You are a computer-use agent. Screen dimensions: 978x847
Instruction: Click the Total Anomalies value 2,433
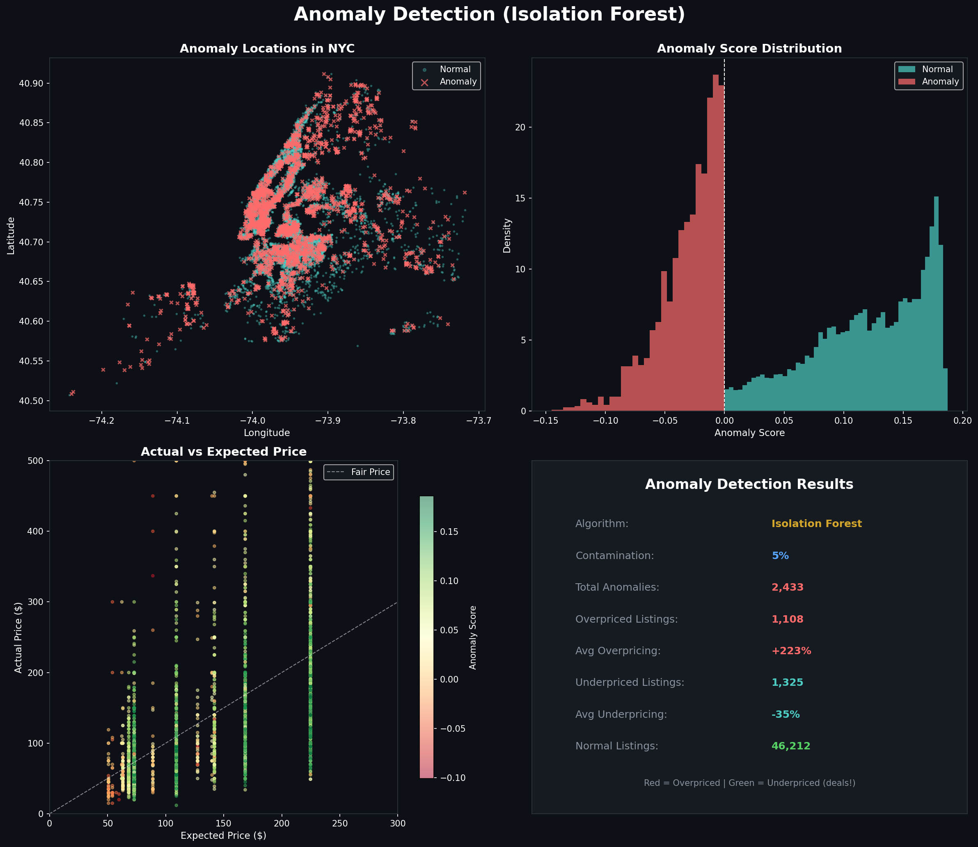click(x=788, y=587)
